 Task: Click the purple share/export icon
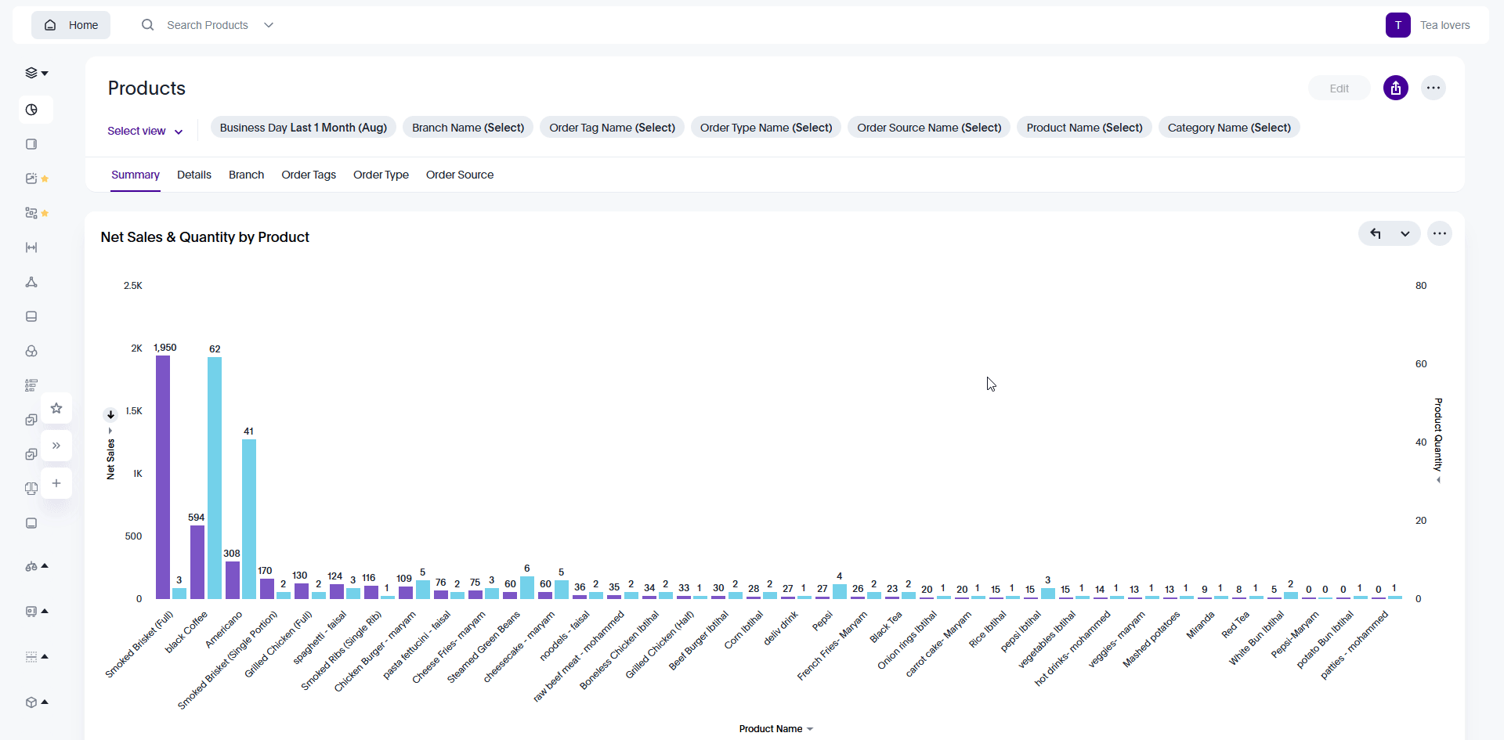(1395, 88)
